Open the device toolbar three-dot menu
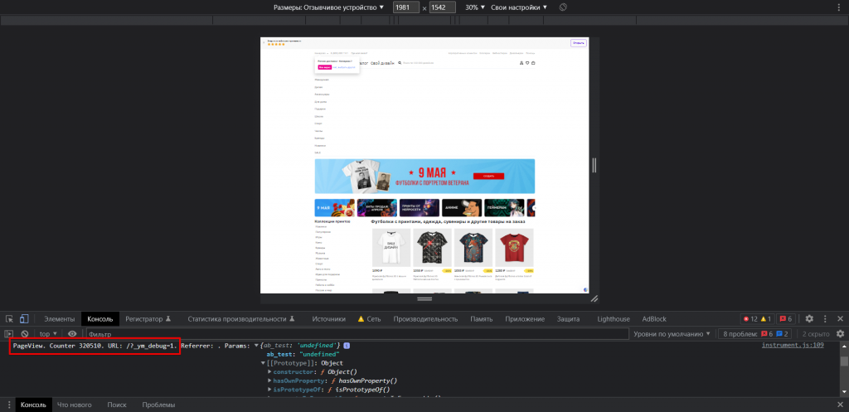The height and width of the screenshot is (412, 849). [x=839, y=7]
